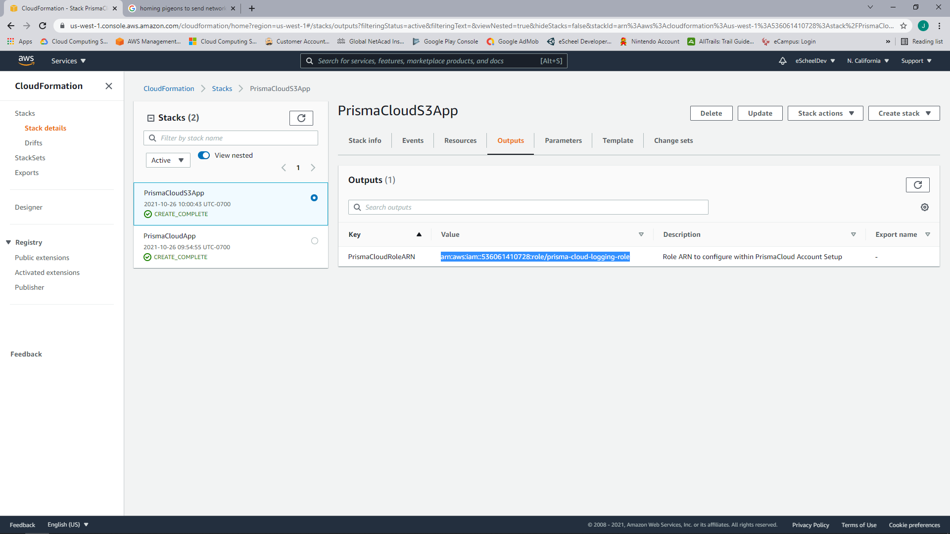Close the CloudFormation side navigation
The height and width of the screenshot is (534, 950).
point(109,86)
